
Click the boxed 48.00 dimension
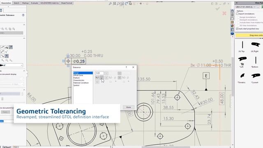222,99
